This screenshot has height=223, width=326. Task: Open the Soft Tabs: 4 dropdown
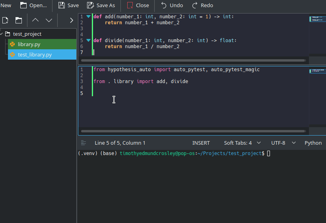coord(242,143)
